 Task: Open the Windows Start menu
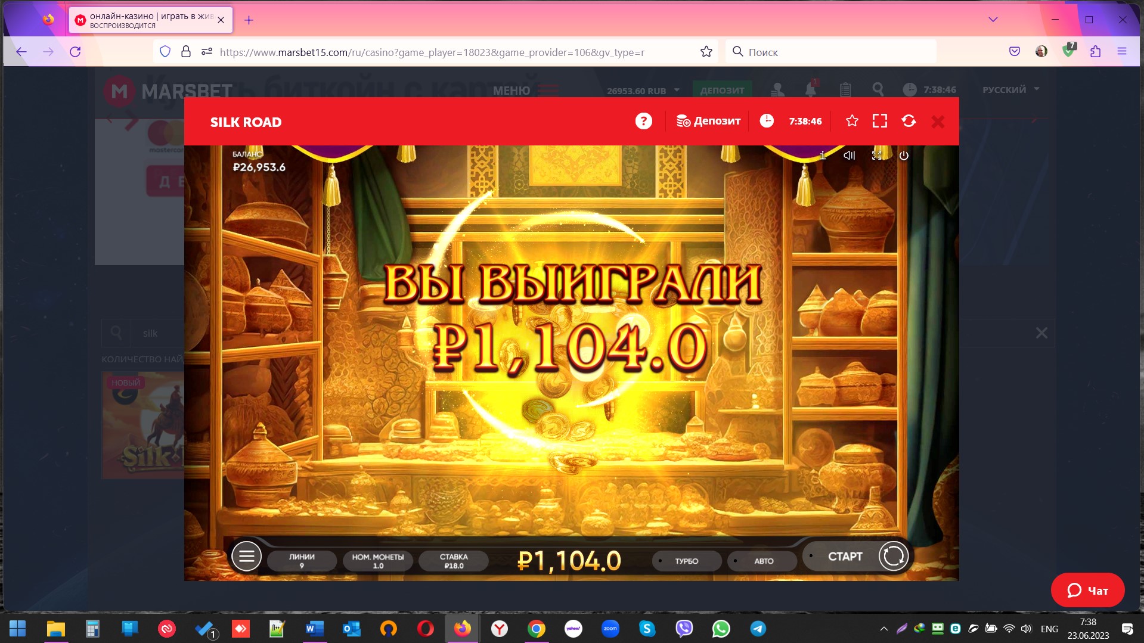18,628
